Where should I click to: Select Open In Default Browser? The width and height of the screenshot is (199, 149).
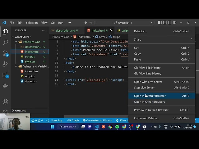[162, 96]
